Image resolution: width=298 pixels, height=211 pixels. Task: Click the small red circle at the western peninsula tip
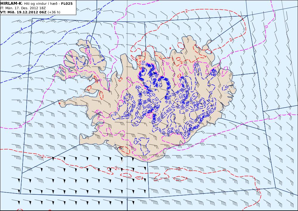tap(60, 103)
